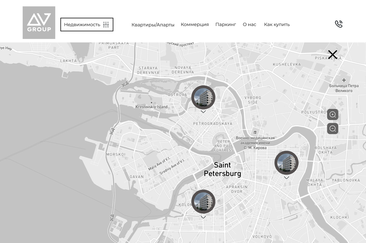Click the О нас link
This screenshot has width=366, height=243.
[249, 25]
